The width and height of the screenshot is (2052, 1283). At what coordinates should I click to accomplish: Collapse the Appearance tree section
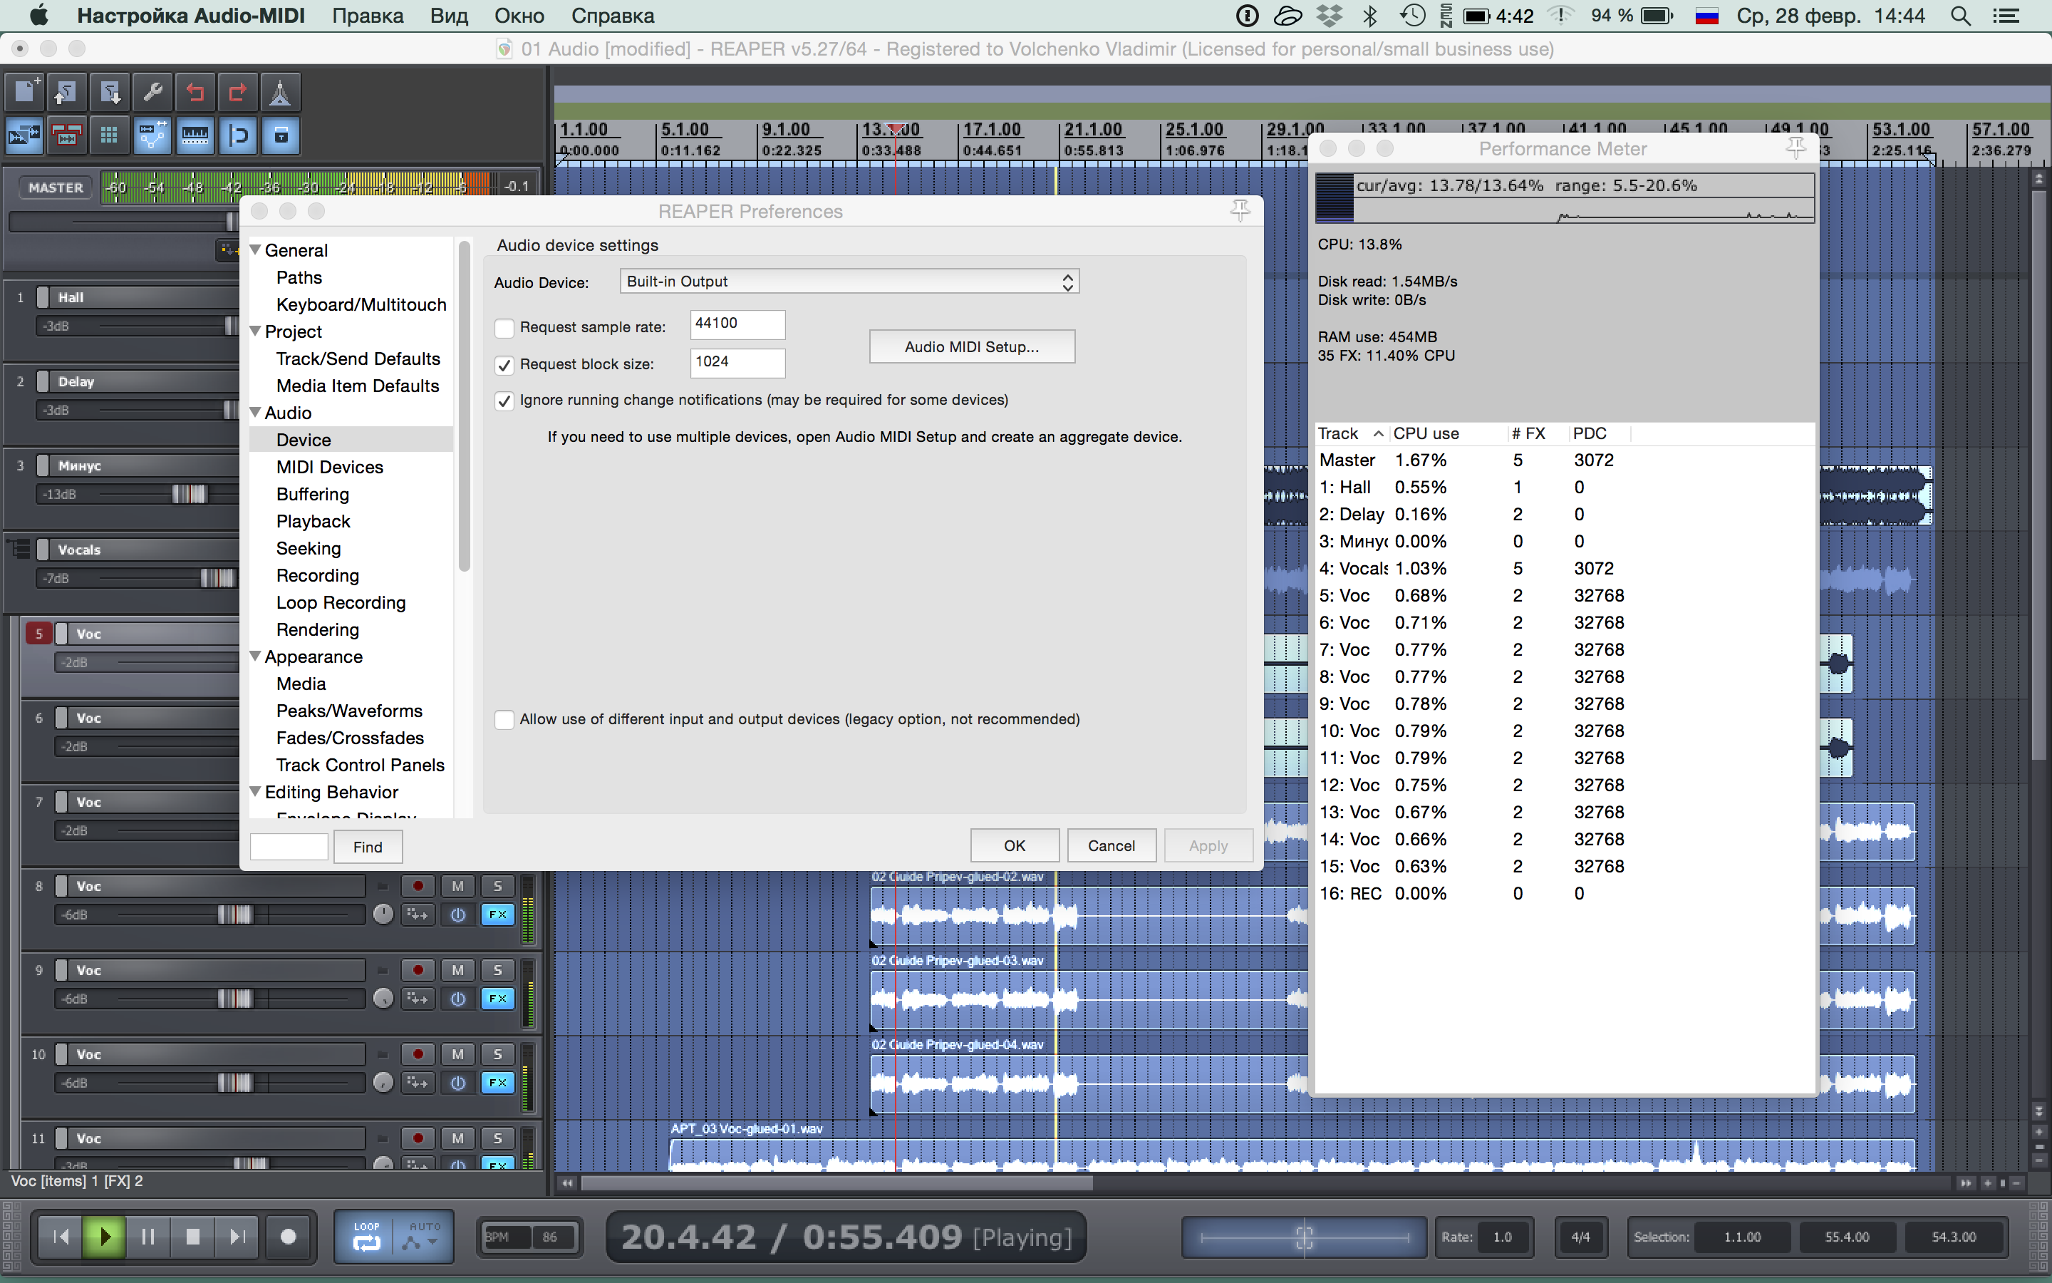pos(255,656)
